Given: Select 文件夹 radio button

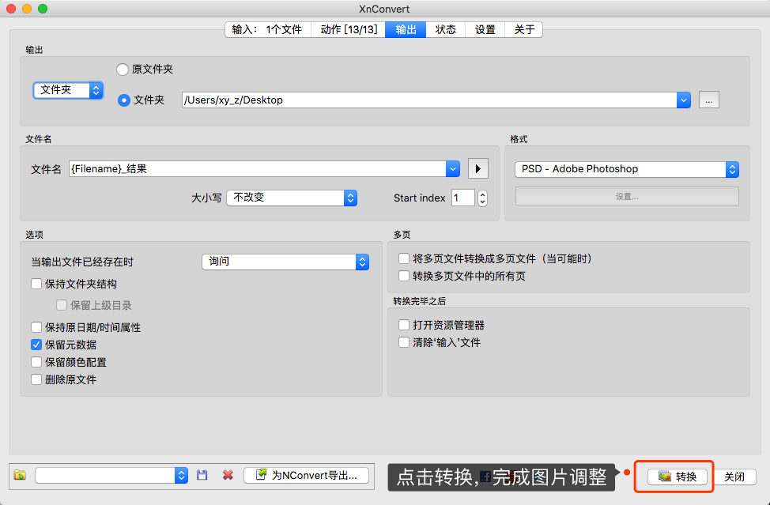Looking at the screenshot, I should coord(124,100).
